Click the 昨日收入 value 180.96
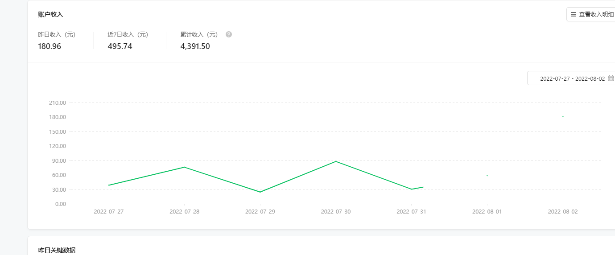Image resolution: width=615 pixels, height=255 pixels. 50,46
